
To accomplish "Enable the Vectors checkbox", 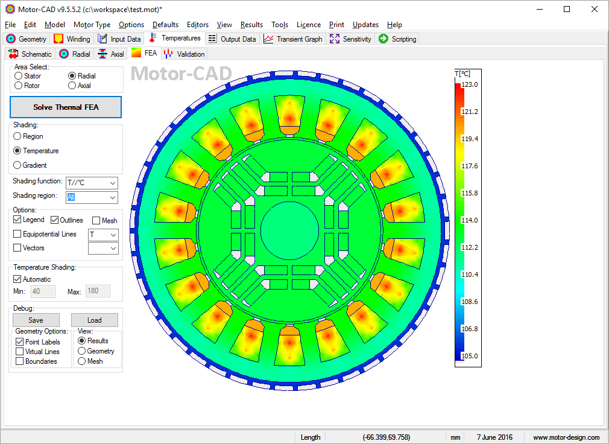I will pos(17,247).
